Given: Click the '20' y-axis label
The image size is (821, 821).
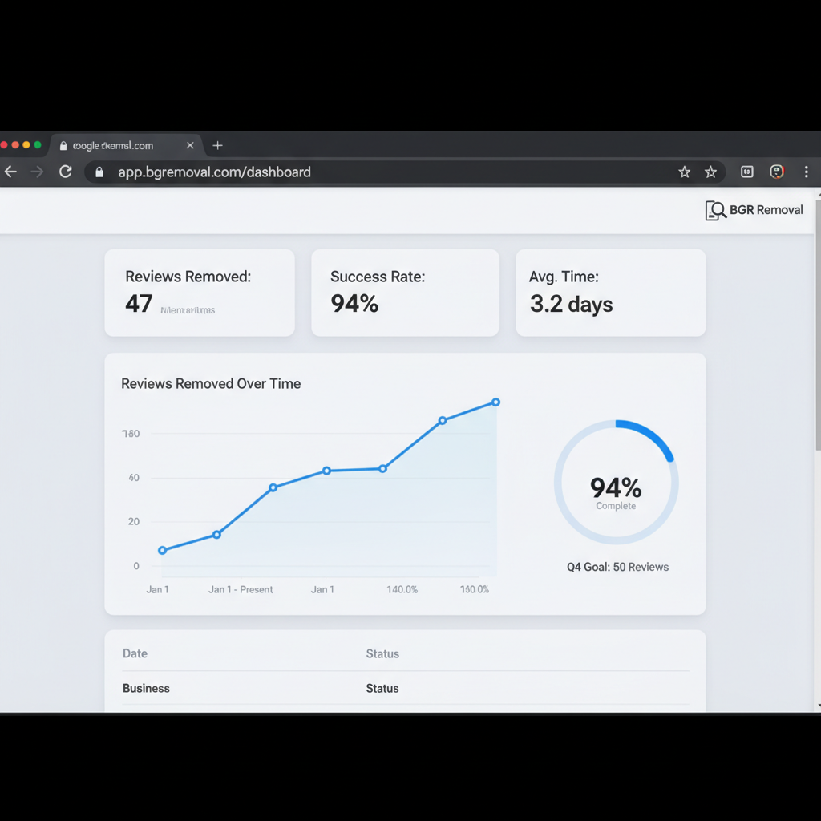Looking at the screenshot, I should [134, 521].
